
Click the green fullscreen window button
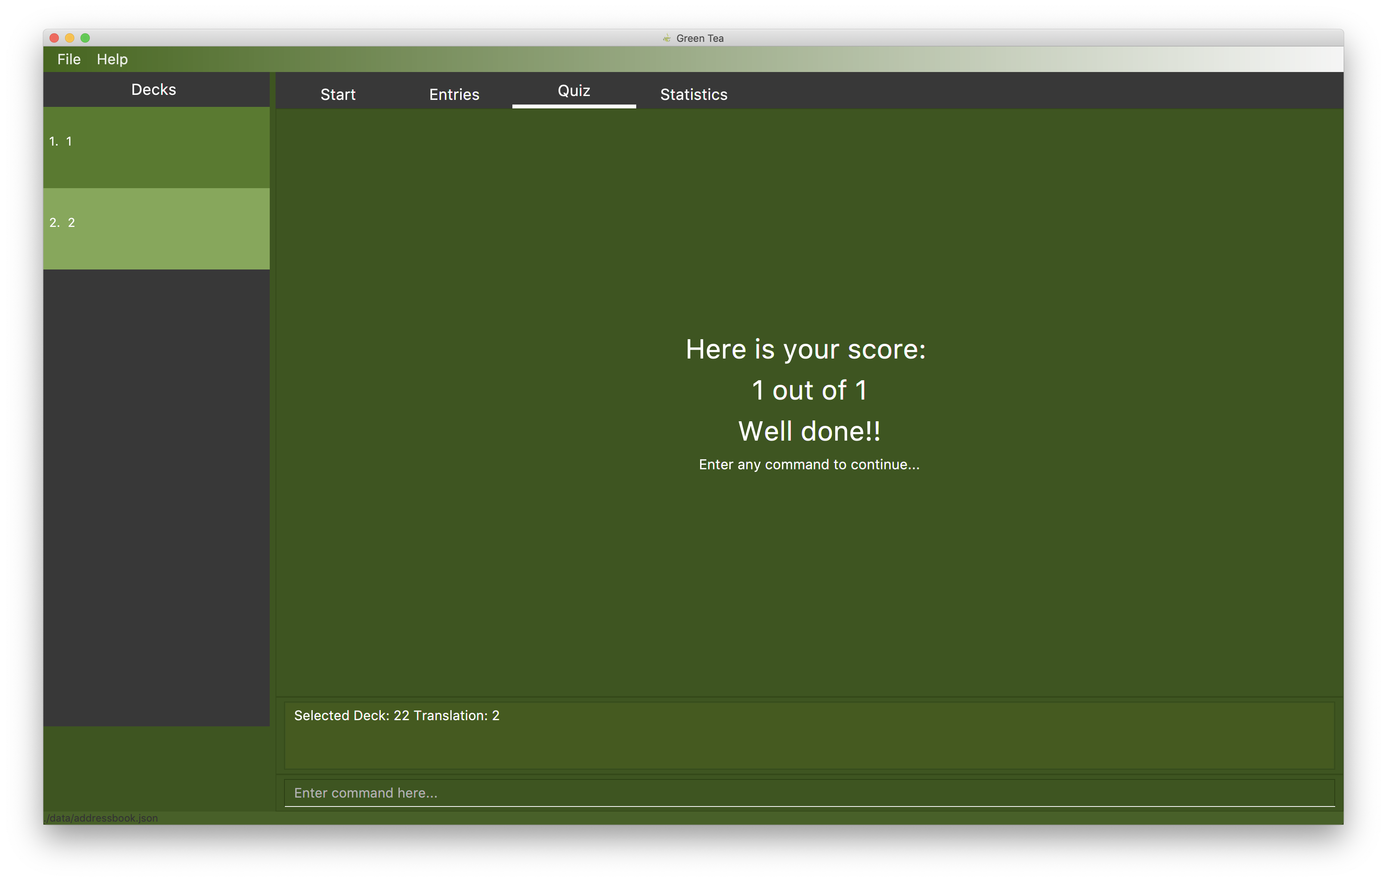pos(85,38)
